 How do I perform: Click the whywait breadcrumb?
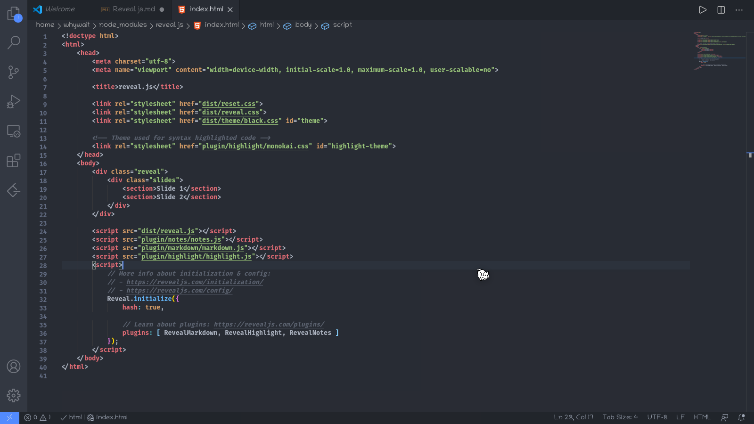click(x=76, y=24)
